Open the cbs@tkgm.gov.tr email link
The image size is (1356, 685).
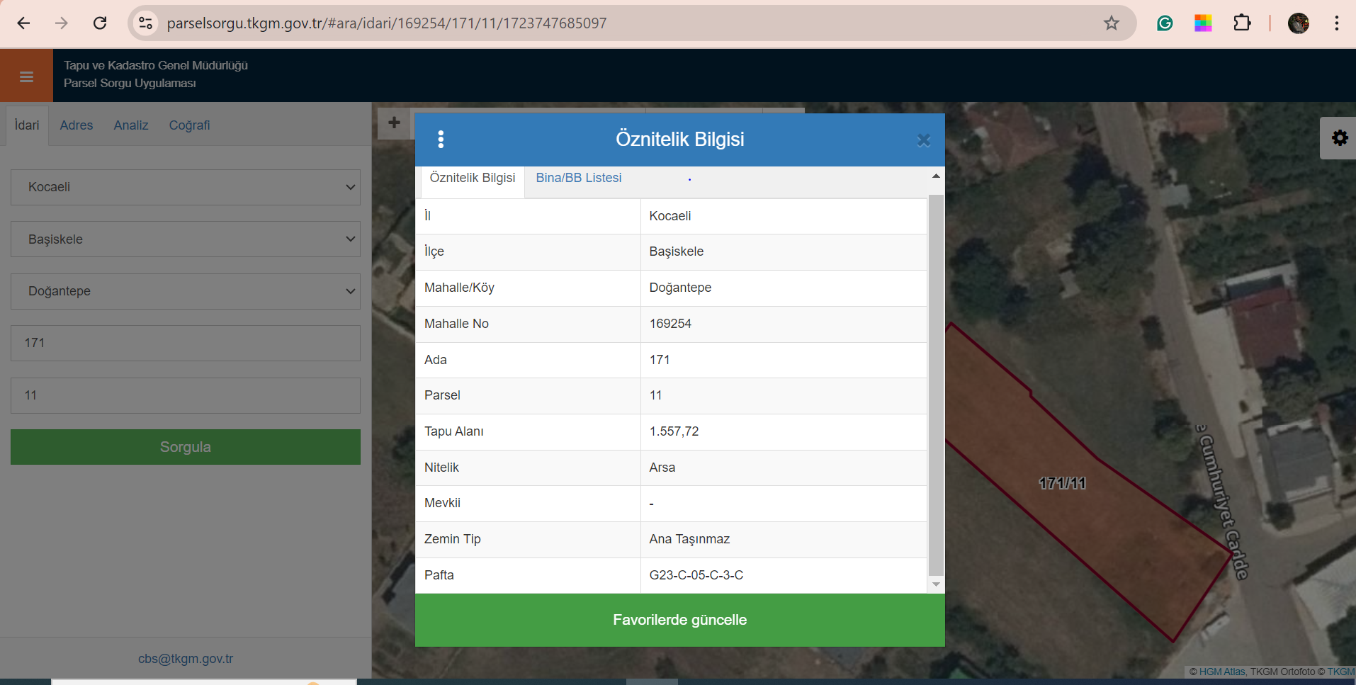coord(186,659)
